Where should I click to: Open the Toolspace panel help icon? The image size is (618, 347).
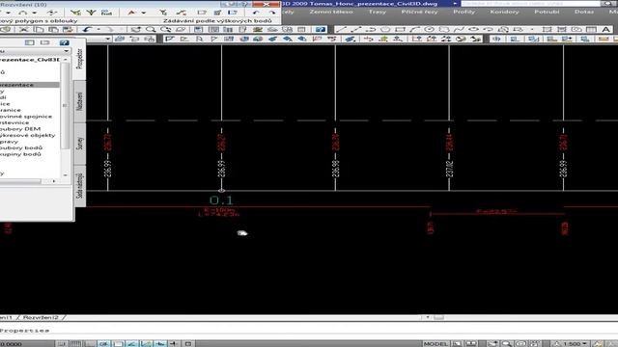point(65,42)
